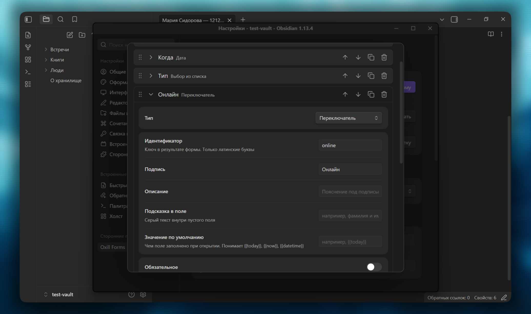
Task: Collapse the Онлайн field row
Action: click(x=151, y=94)
